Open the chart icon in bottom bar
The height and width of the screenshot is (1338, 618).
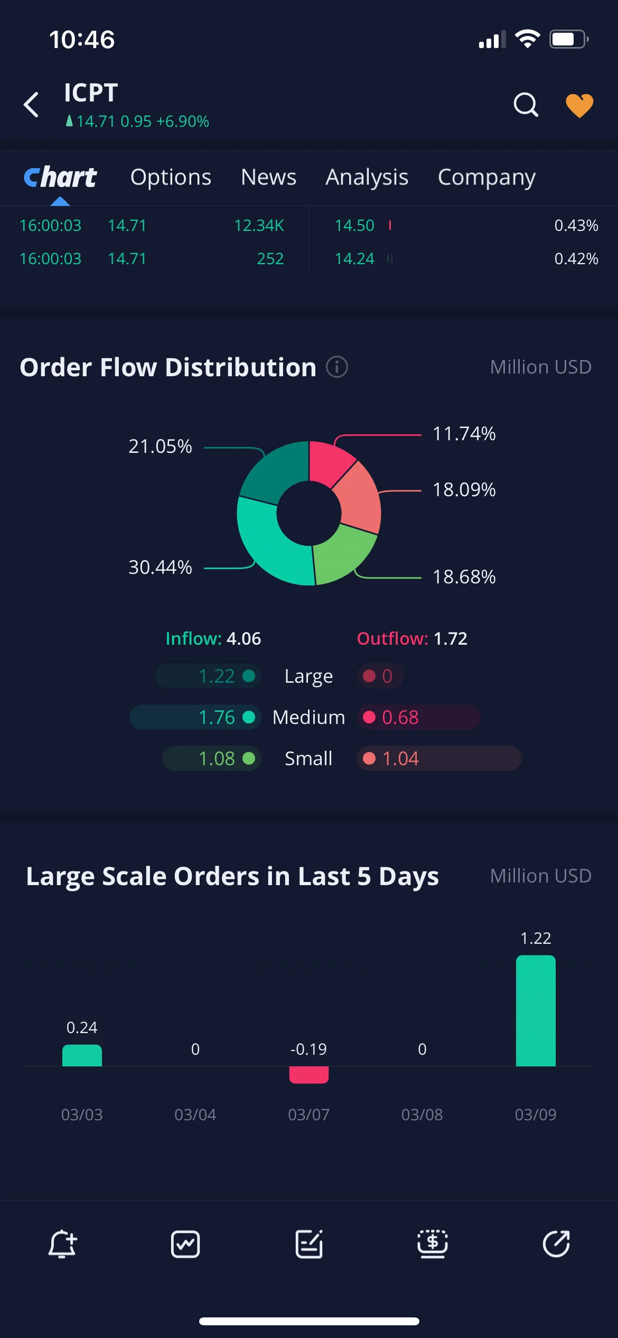185,1244
